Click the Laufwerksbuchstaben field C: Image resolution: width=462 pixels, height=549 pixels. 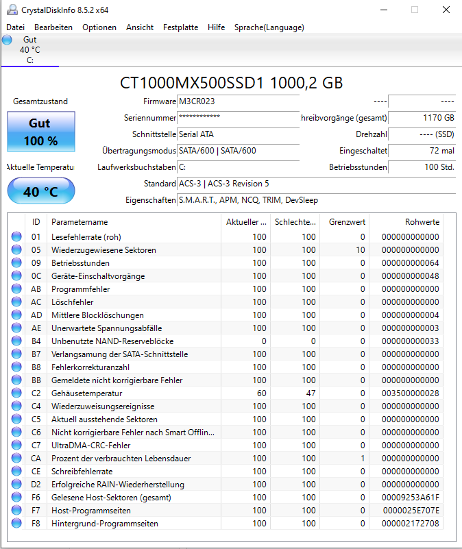(238, 167)
